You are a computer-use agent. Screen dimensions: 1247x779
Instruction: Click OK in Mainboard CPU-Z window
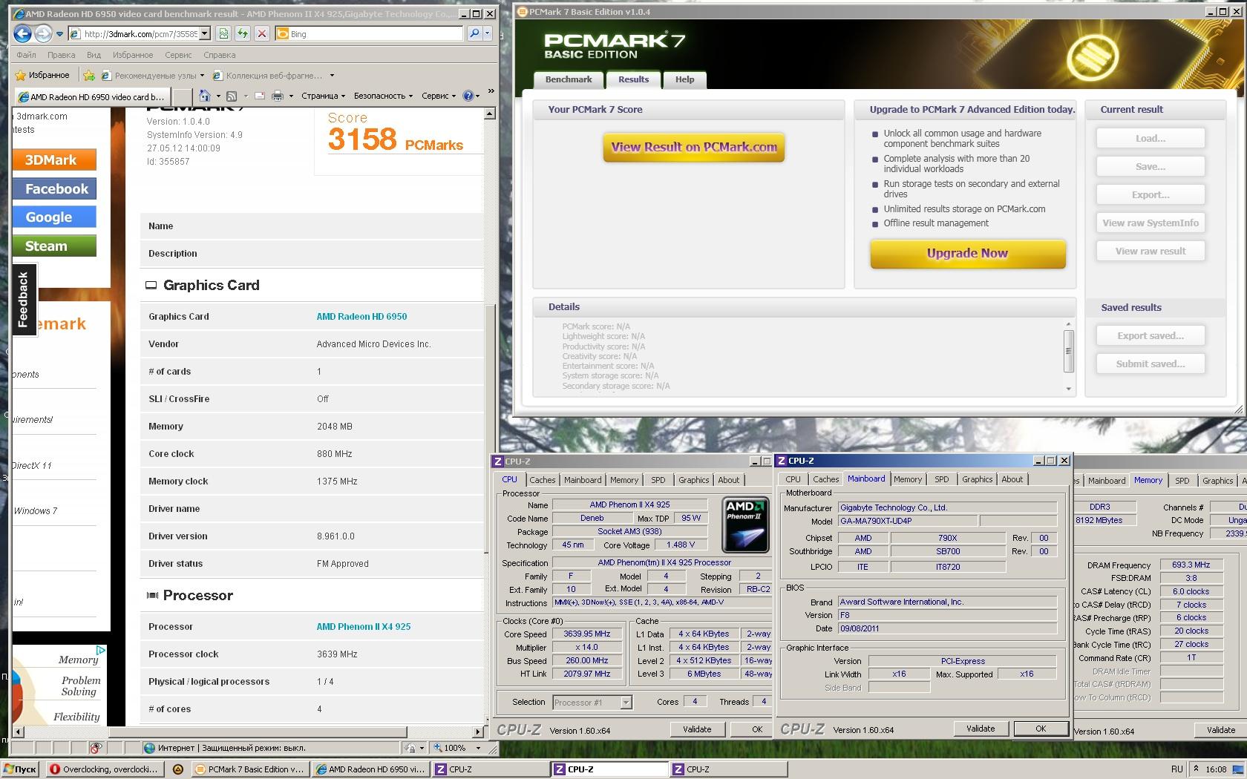coord(1040,729)
